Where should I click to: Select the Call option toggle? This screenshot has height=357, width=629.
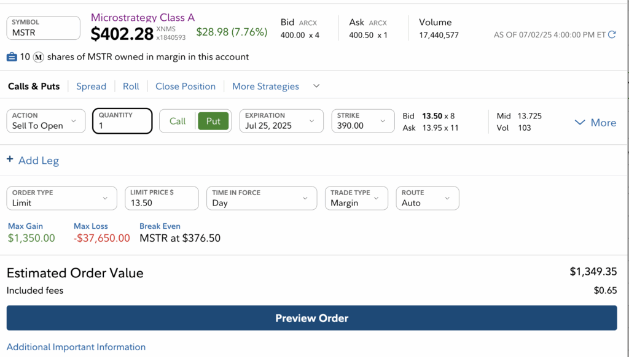(178, 121)
